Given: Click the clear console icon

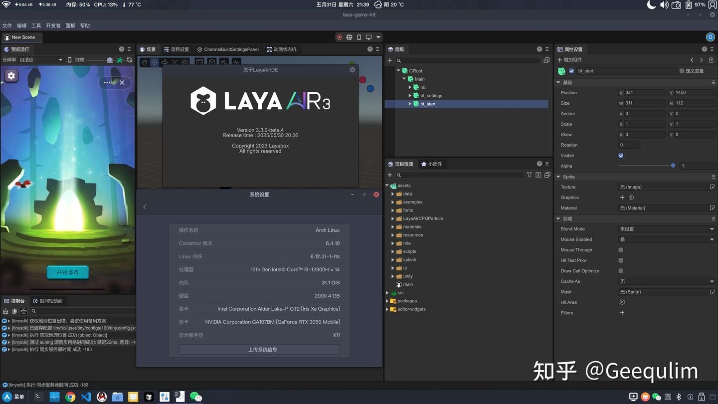Looking at the screenshot, I should (6, 311).
